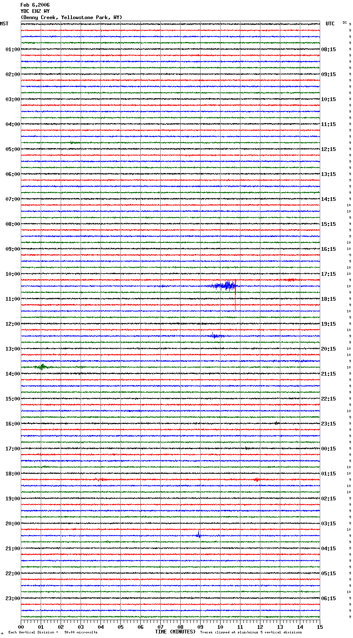Click the '06:15' UTC time label
This screenshot has height=638, width=353.
328,598
